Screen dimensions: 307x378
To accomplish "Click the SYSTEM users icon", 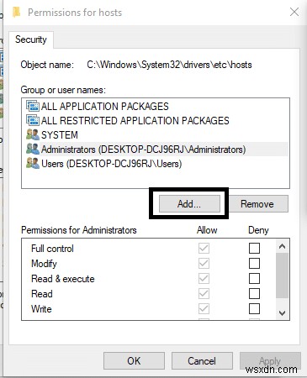I will pyautogui.click(x=33, y=134).
